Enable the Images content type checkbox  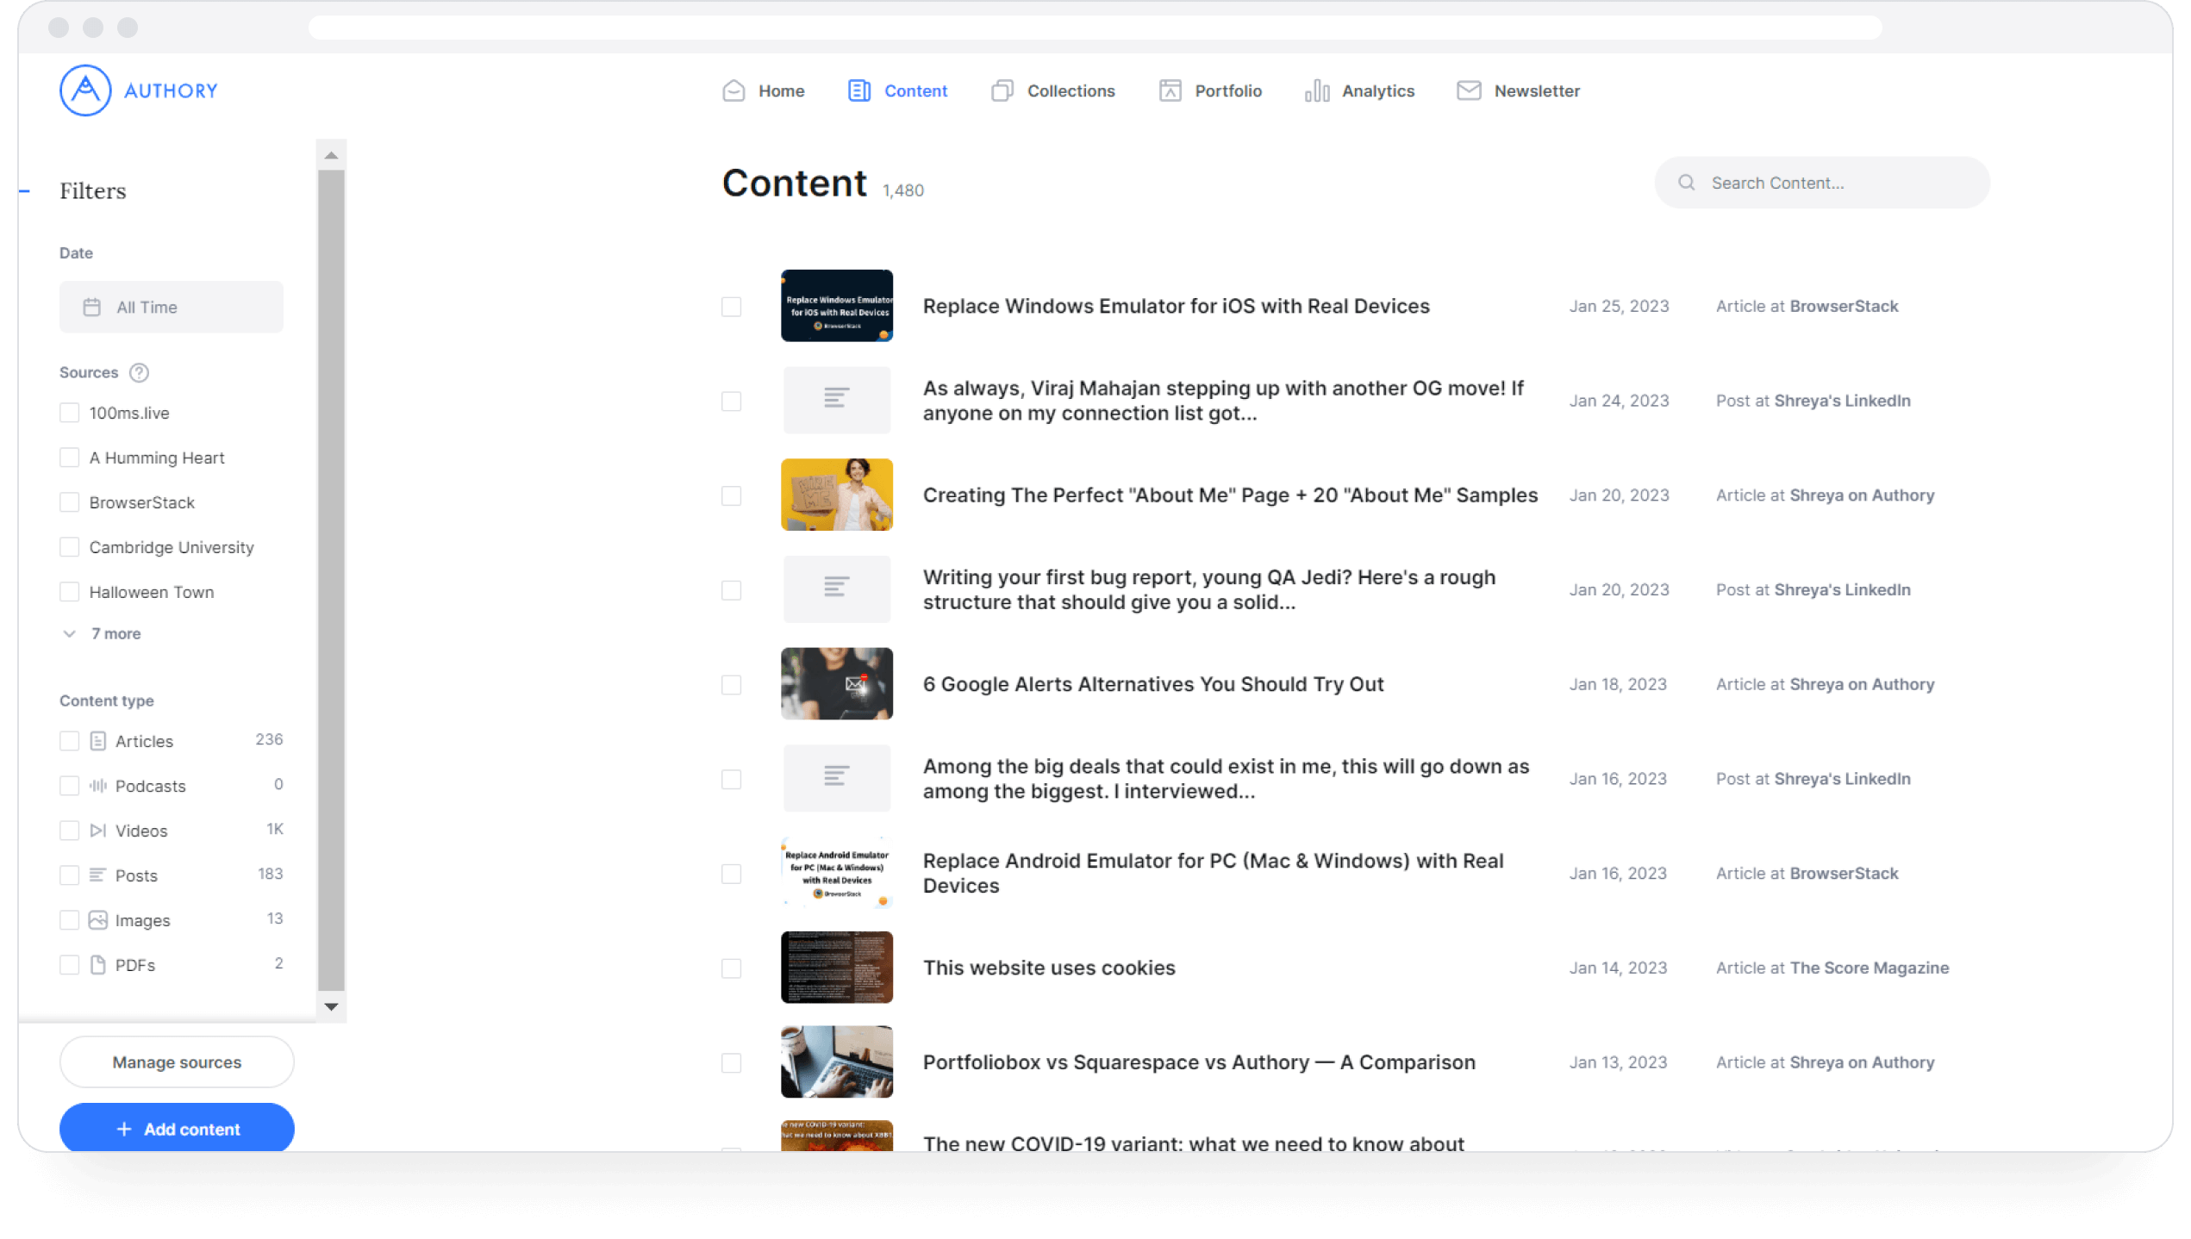tap(69, 920)
